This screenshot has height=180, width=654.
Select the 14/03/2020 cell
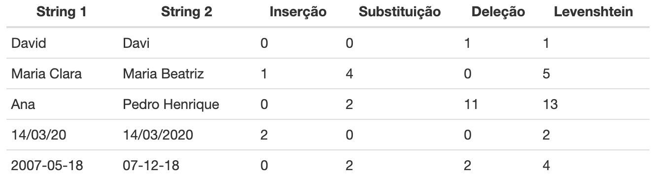(x=159, y=135)
